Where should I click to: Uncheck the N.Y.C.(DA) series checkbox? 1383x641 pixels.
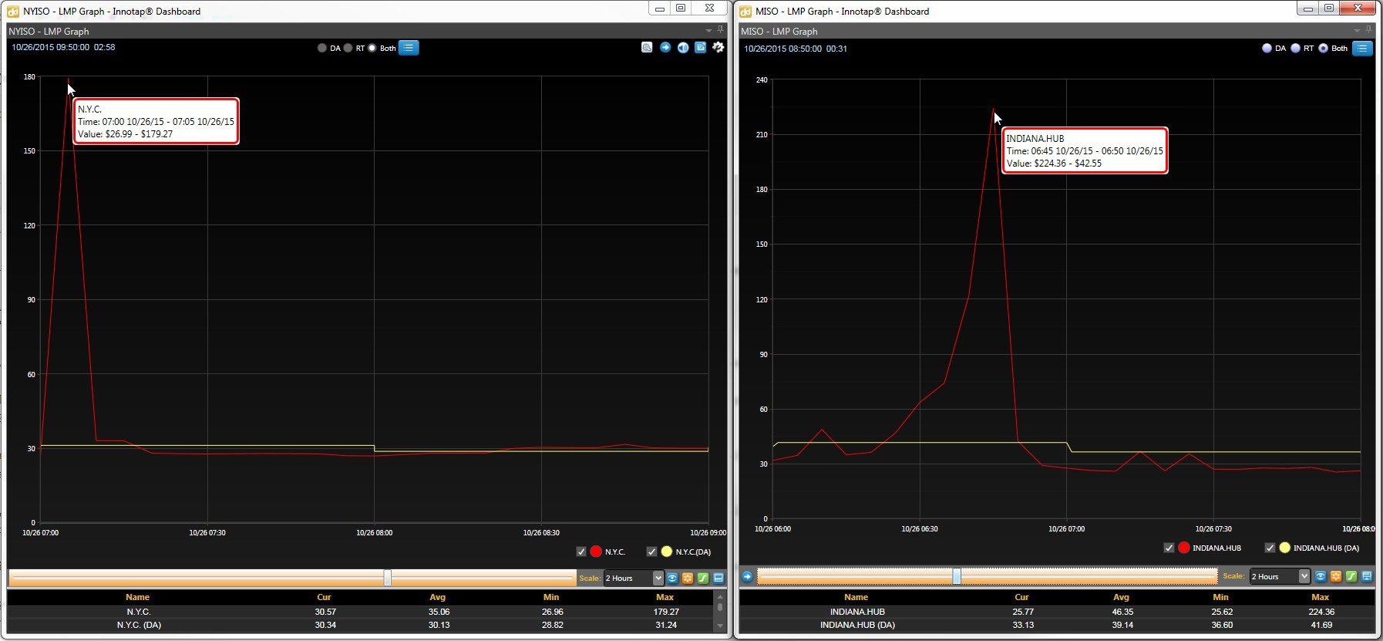coord(651,552)
